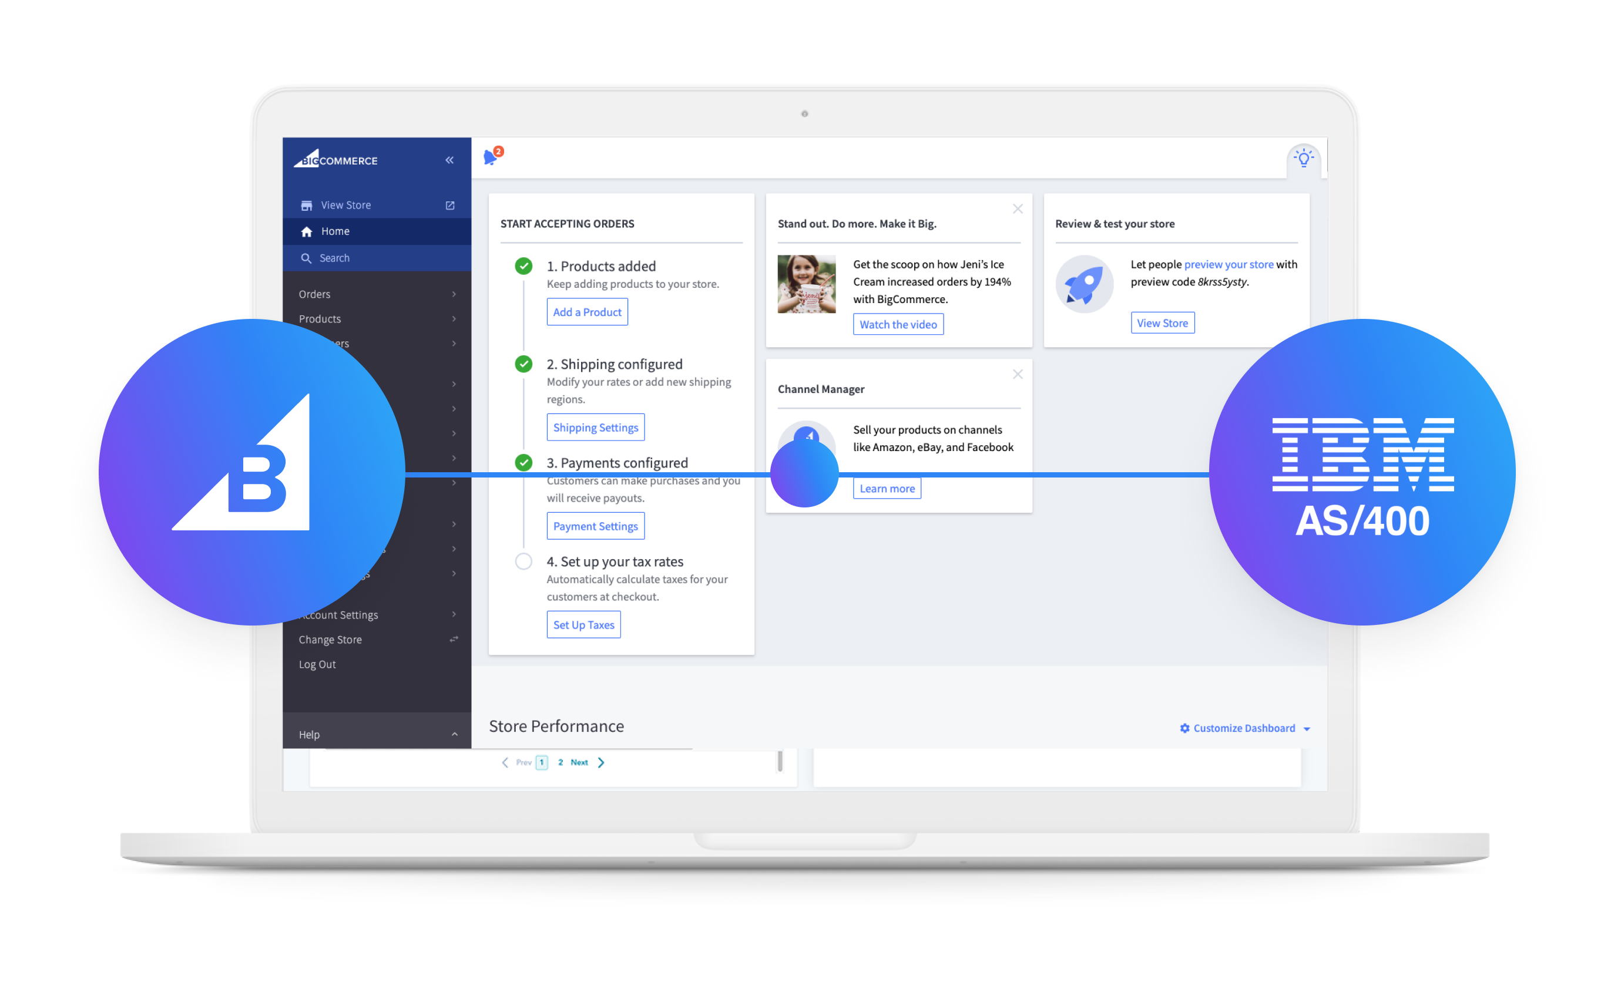Click the Search field in sidebar
Image resolution: width=1611 pixels, height=992 pixels.
(x=377, y=258)
